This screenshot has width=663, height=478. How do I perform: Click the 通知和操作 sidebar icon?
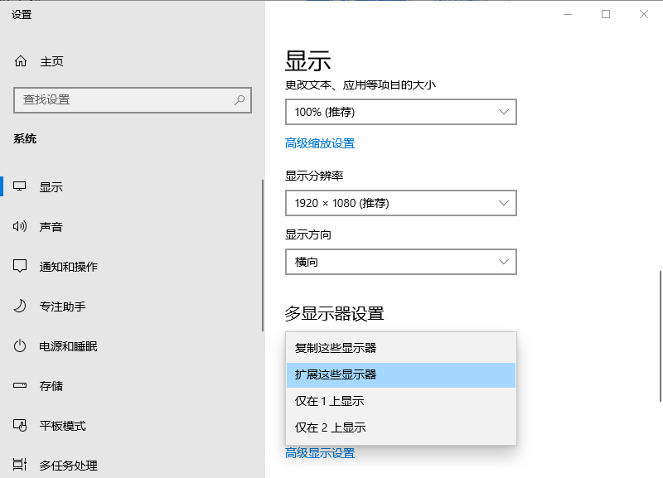pos(21,267)
